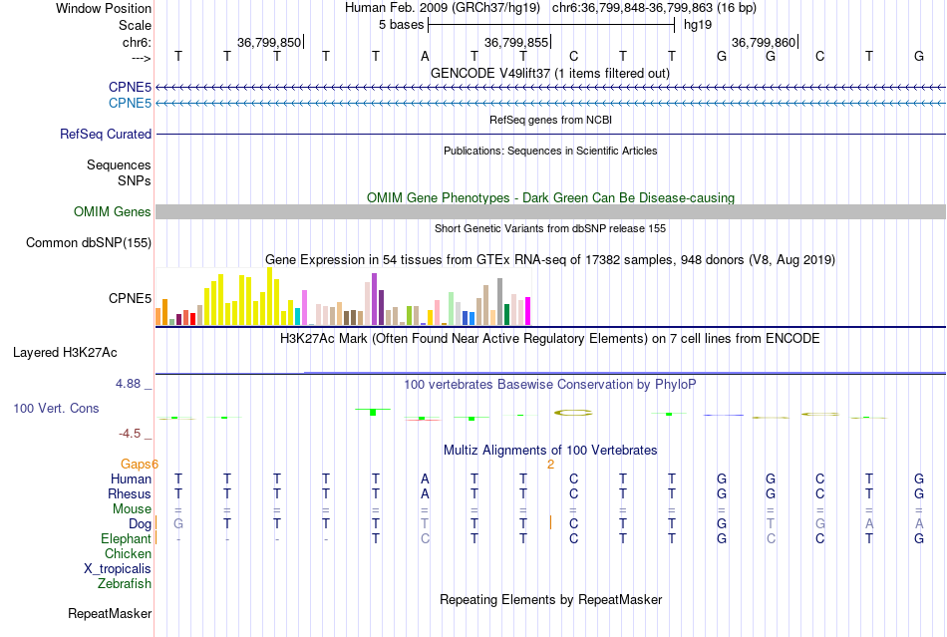The height and width of the screenshot is (637, 947).
Task: Click the ---> strand direction arrow label
Action: coord(141,58)
